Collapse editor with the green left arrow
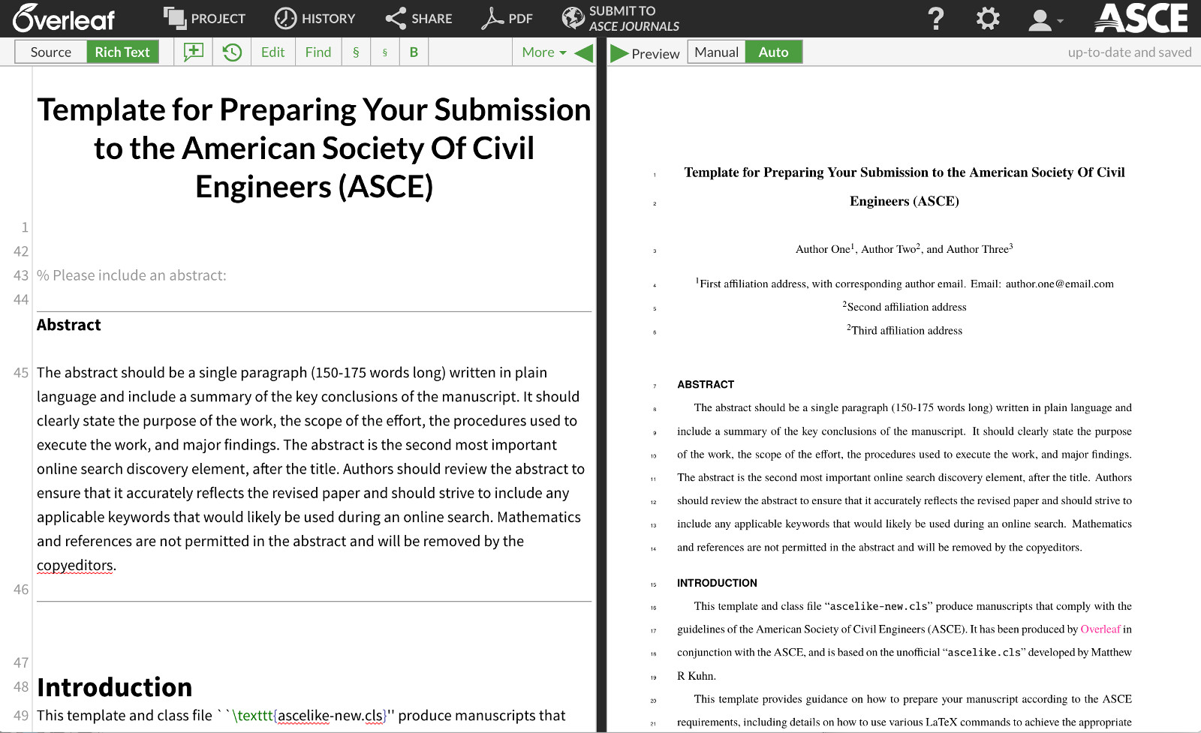This screenshot has width=1201, height=733. tap(583, 53)
